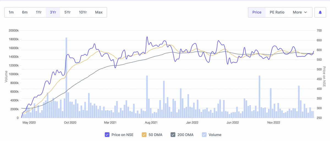Screen dimensions: 330x141
Task: Disable the Volume legend checkbox
Action: click(x=204, y=135)
